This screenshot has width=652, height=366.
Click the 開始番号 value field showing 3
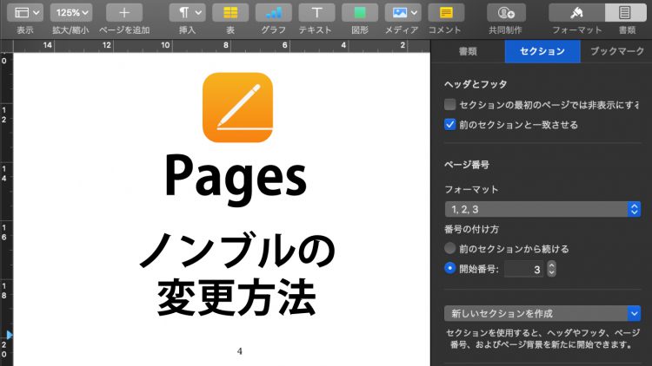coord(524,269)
